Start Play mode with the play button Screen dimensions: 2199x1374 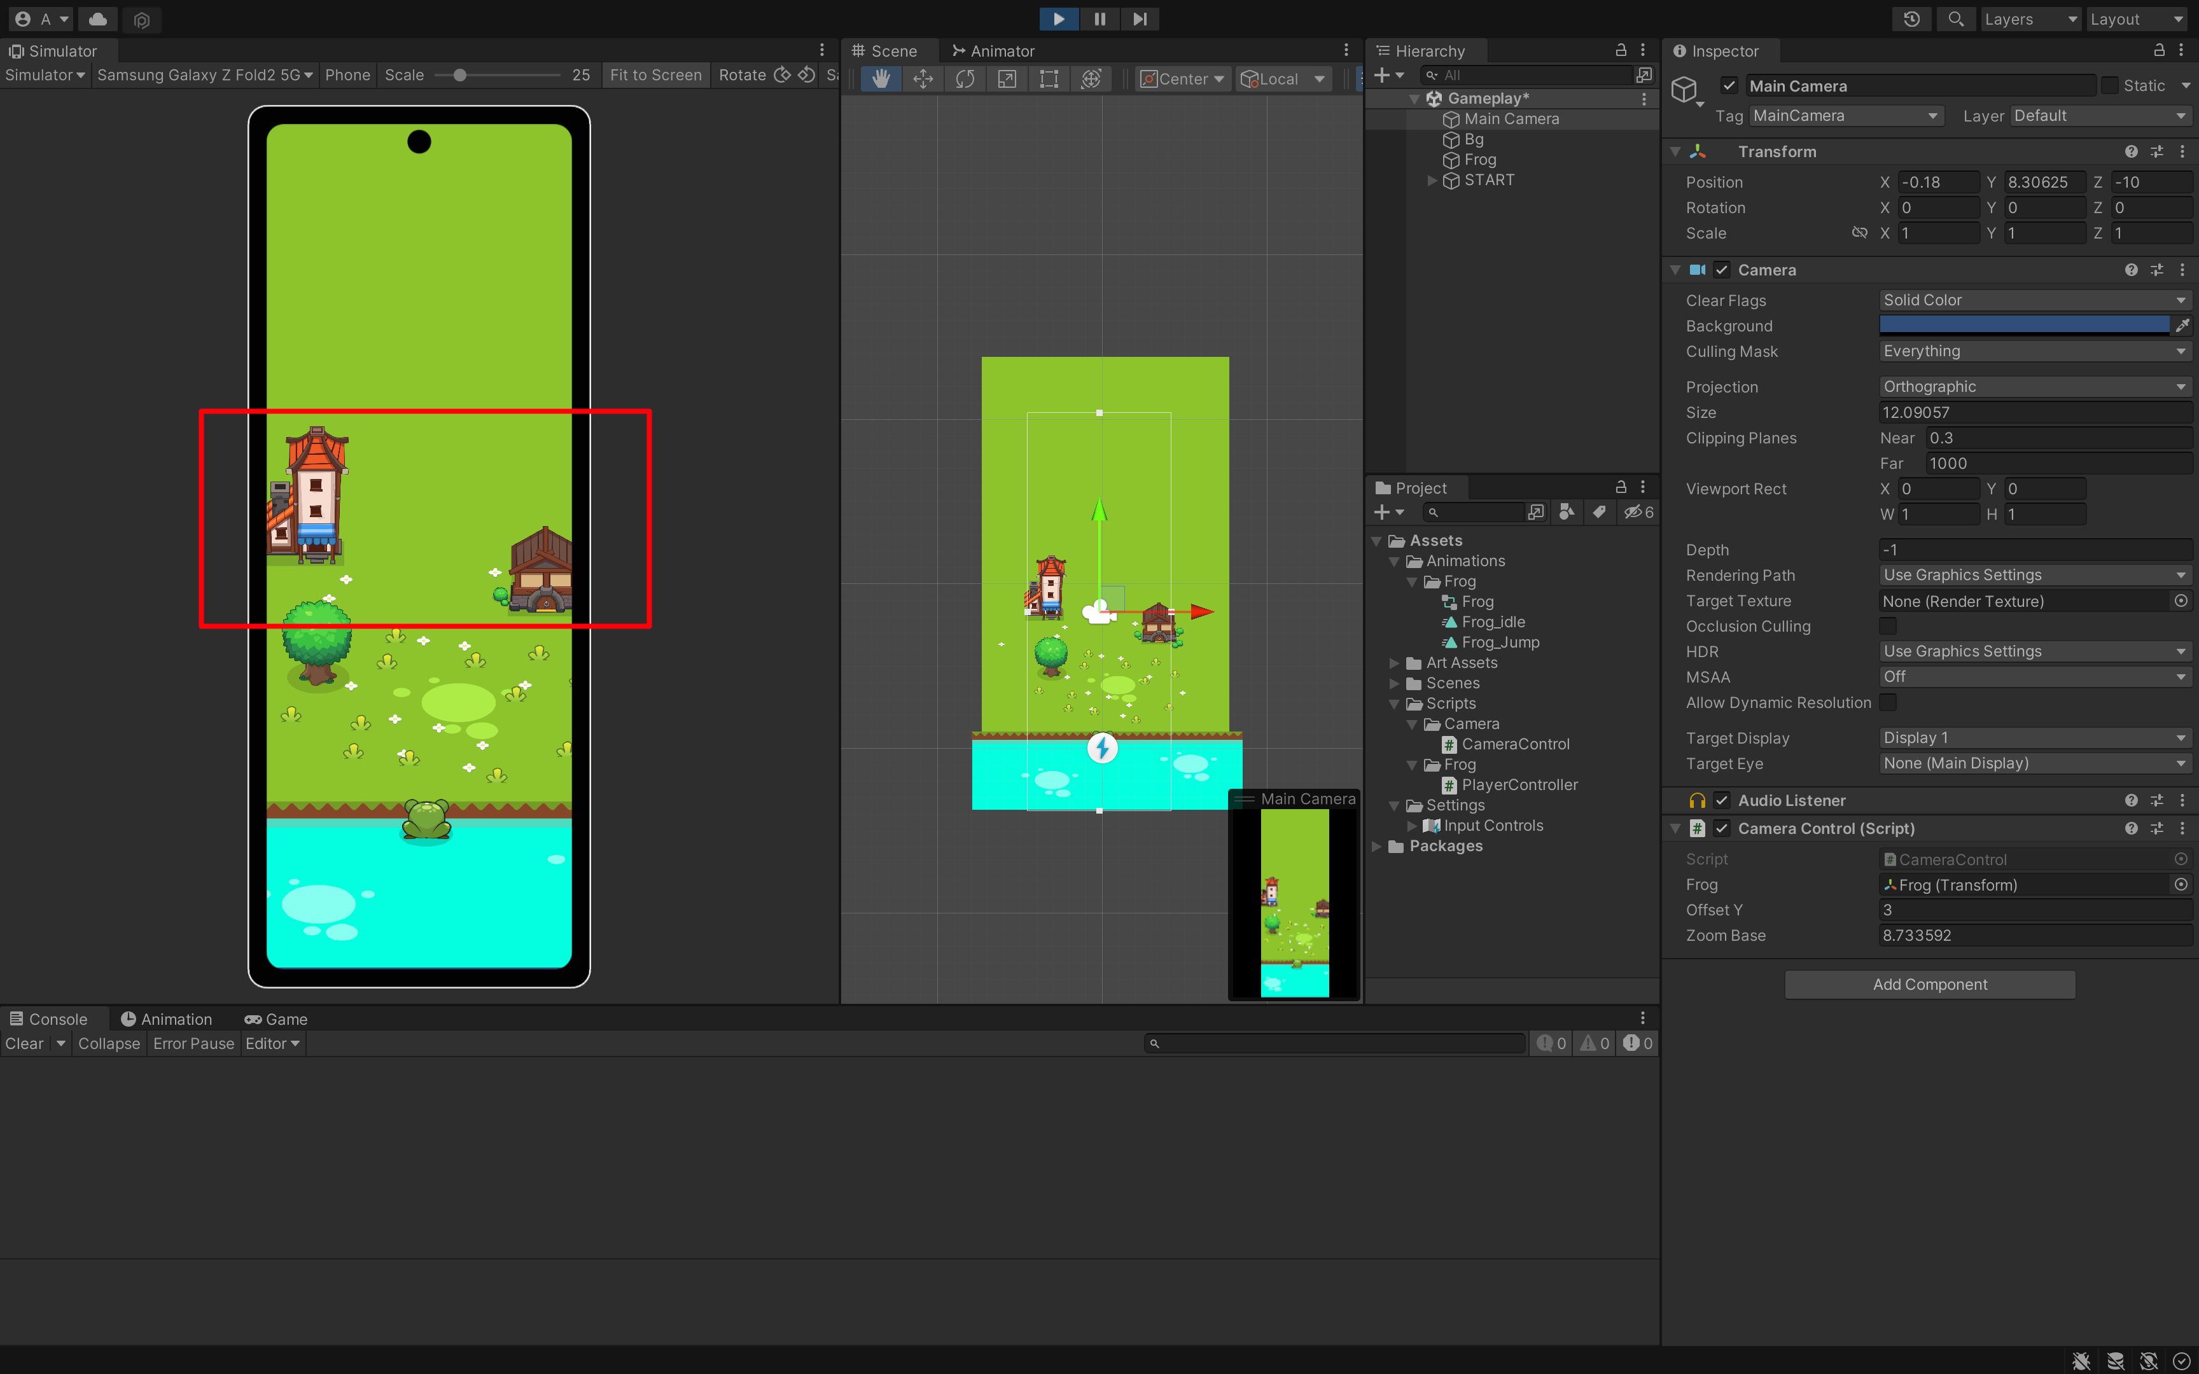tap(1059, 19)
